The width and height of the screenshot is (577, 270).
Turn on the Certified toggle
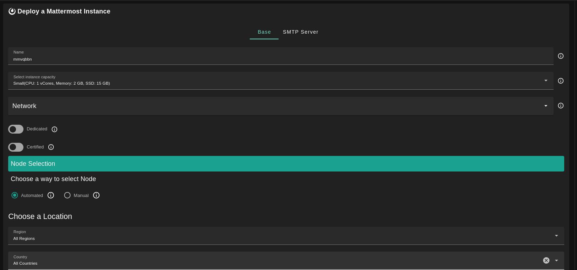click(16, 147)
